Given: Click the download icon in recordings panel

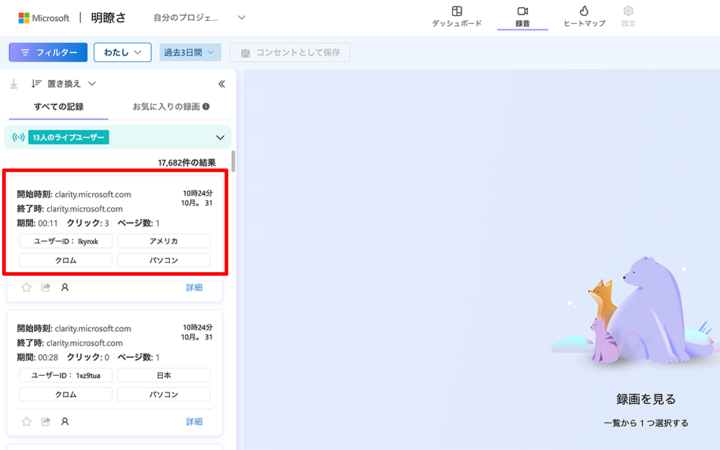Looking at the screenshot, I should pyautogui.click(x=14, y=84).
